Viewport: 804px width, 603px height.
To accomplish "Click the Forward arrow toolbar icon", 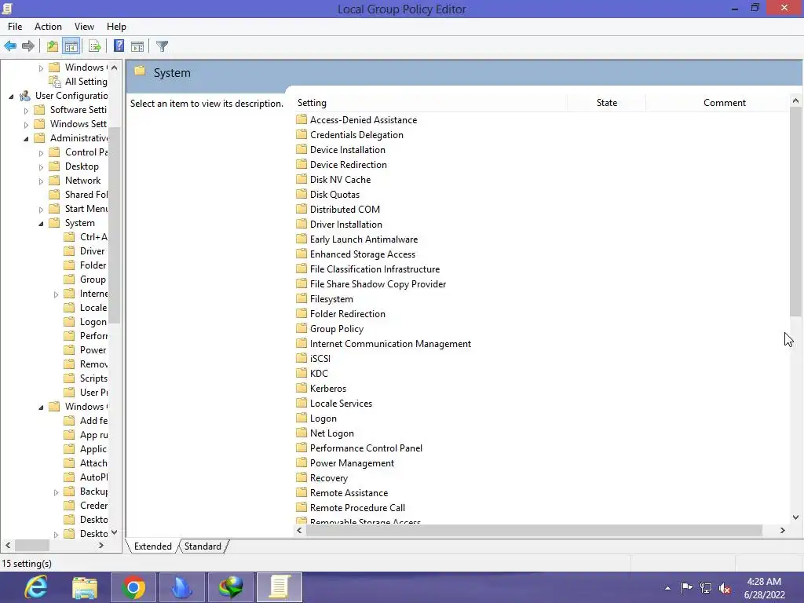I will click(x=28, y=46).
